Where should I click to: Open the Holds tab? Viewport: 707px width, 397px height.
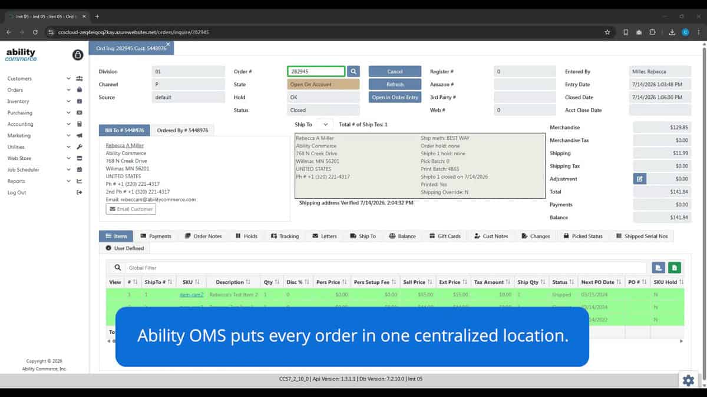tap(246, 236)
